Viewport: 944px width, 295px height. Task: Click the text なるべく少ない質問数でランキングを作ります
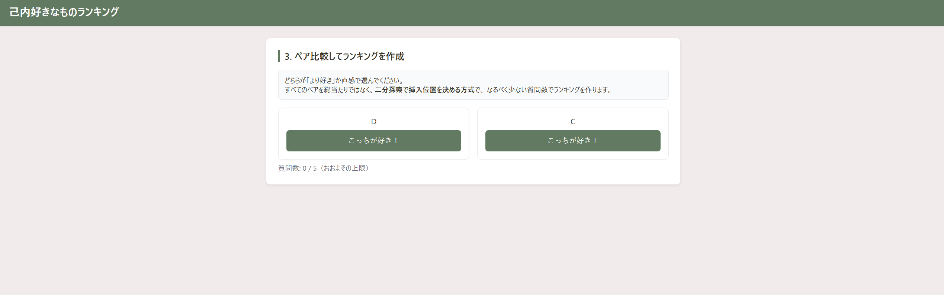(549, 90)
